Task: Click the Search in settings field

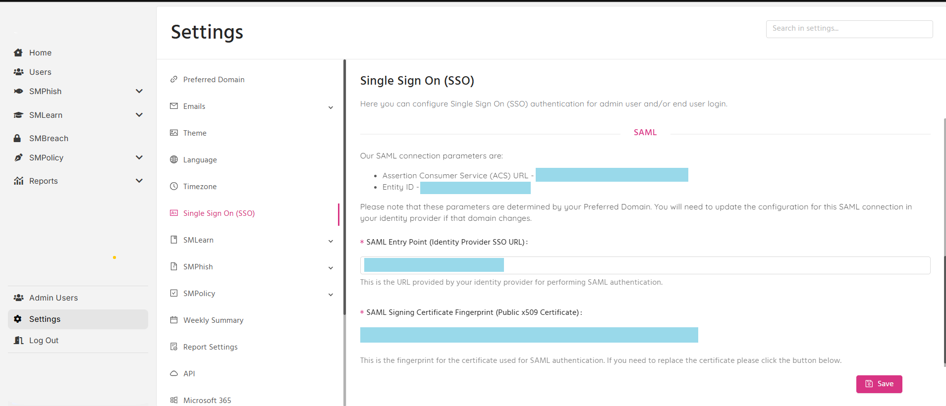Action: tap(849, 29)
